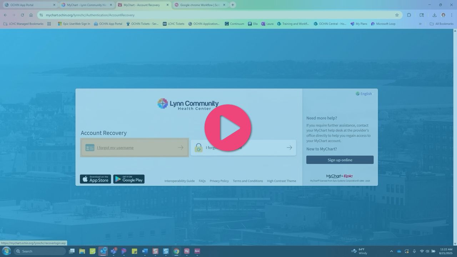Reload the page with the refresh icon
This screenshot has width=457, height=257.
(22, 15)
